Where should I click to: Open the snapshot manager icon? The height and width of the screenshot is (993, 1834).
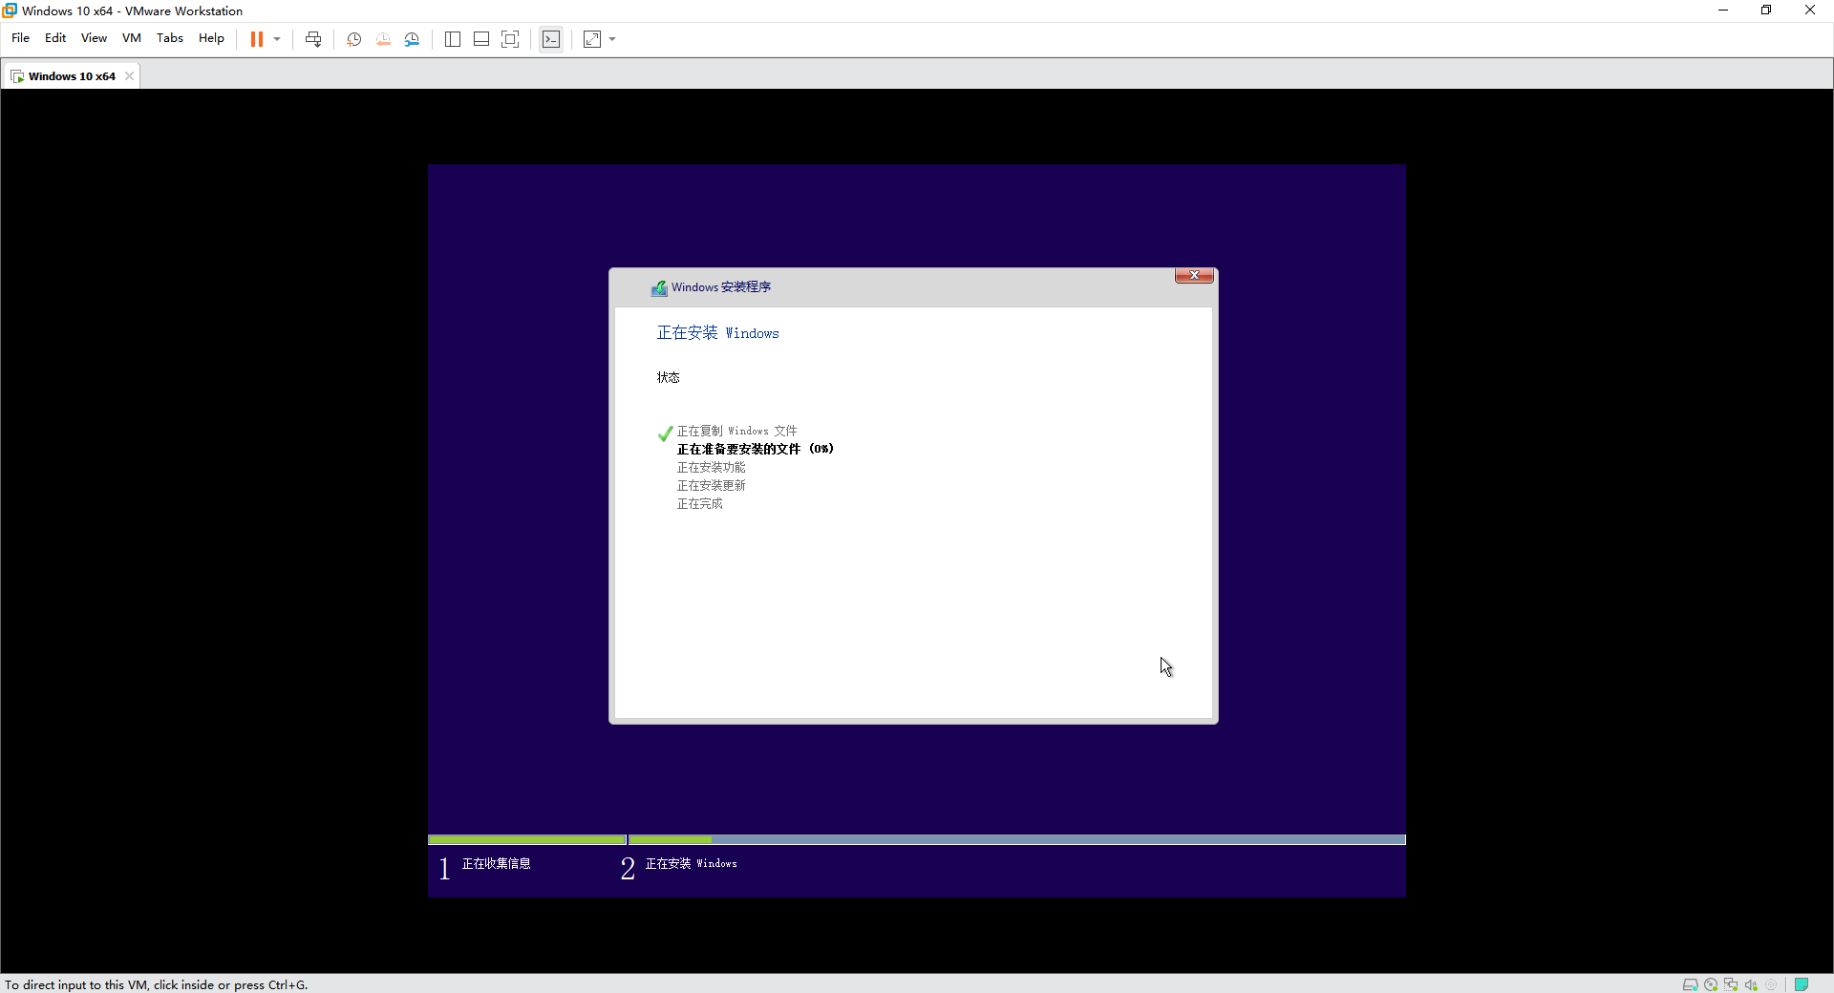pyautogui.click(x=412, y=39)
